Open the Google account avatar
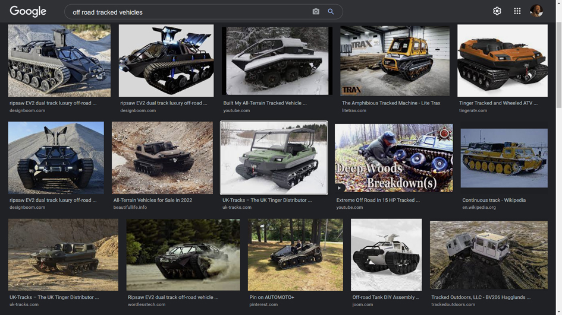 coord(536,11)
